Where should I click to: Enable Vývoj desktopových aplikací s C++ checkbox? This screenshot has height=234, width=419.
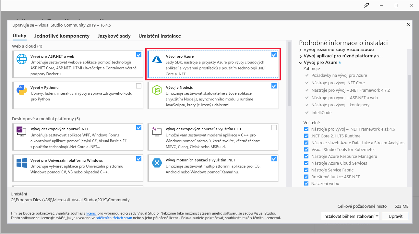tap(274, 127)
